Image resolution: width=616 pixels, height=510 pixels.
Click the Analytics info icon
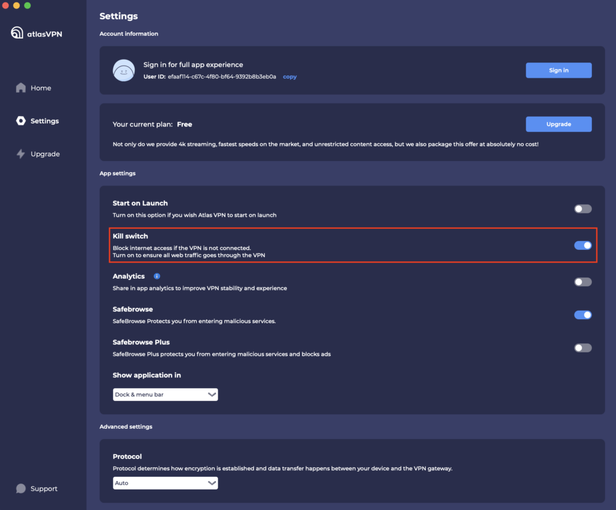157,276
